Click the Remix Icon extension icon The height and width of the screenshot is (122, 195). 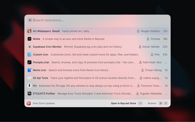[x=30, y=70]
